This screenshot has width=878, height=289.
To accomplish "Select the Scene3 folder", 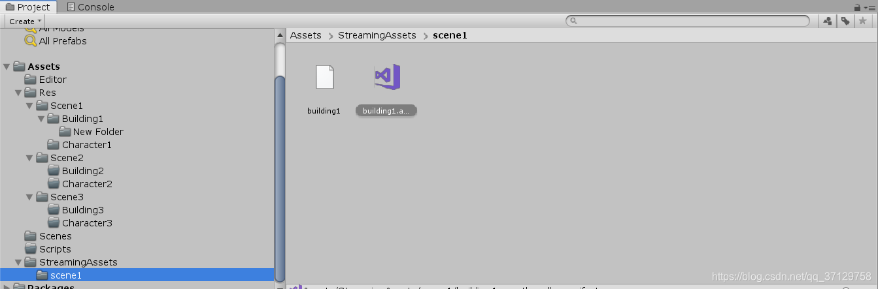I will 66,197.
